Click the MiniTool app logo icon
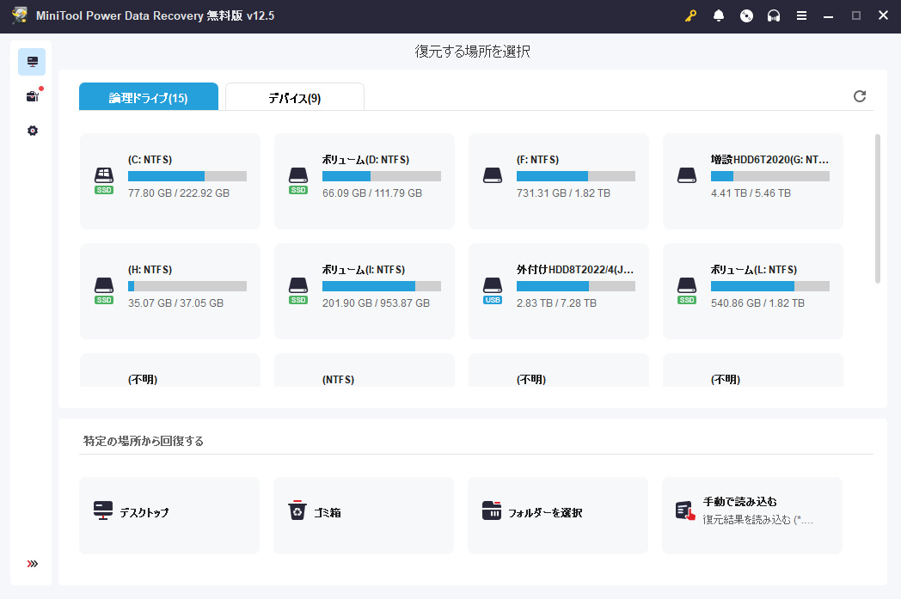The width and height of the screenshot is (901, 599). pos(20,15)
